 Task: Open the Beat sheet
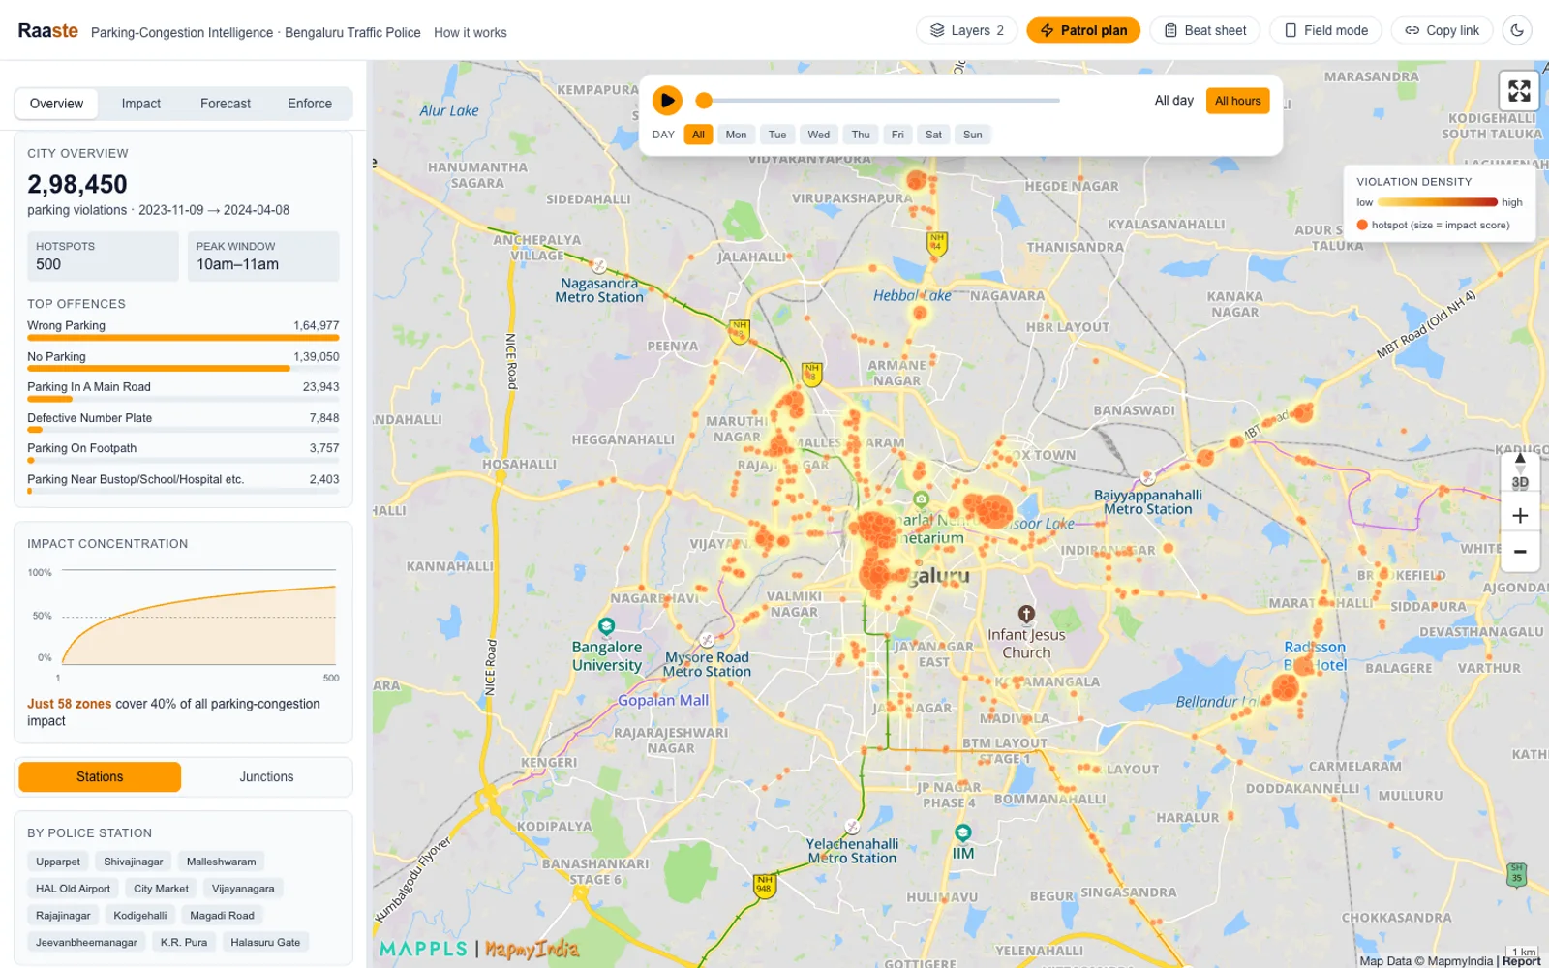1204,30
